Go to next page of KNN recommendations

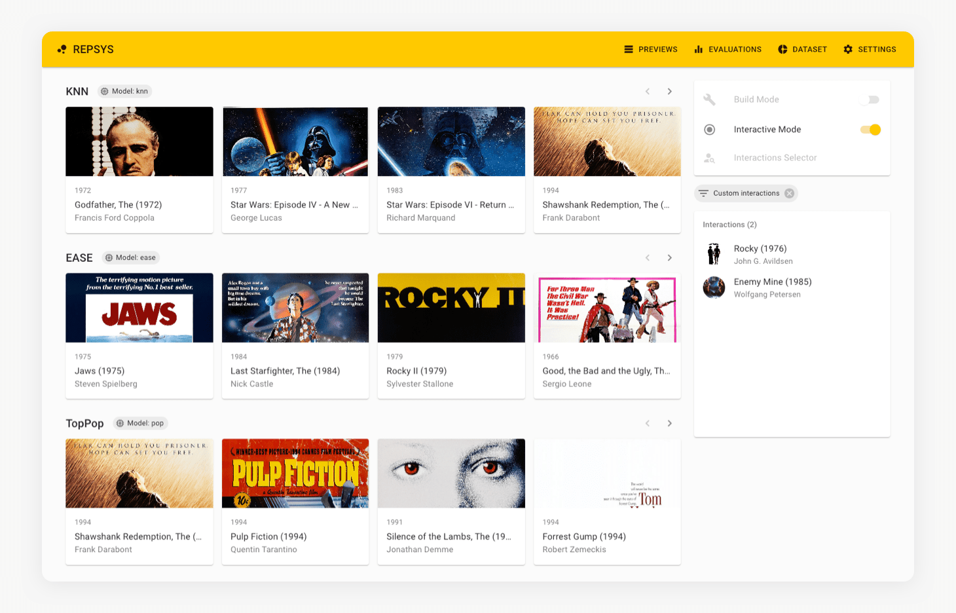coord(669,92)
